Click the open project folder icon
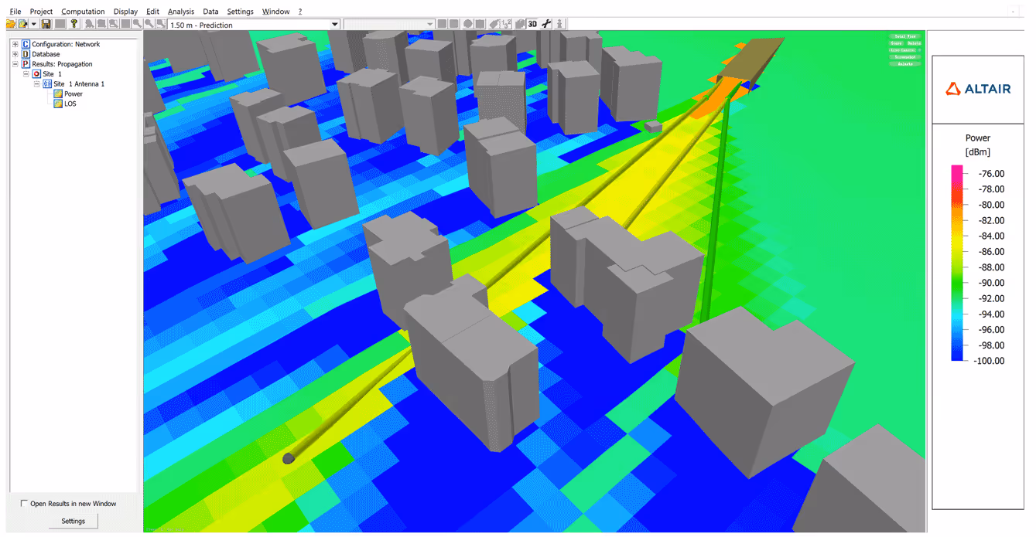This screenshot has height=537, width=1036. click(11, 25)
